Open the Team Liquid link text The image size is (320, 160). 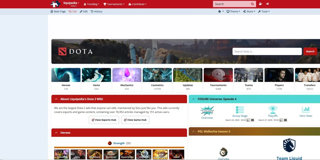coord(289,158)
